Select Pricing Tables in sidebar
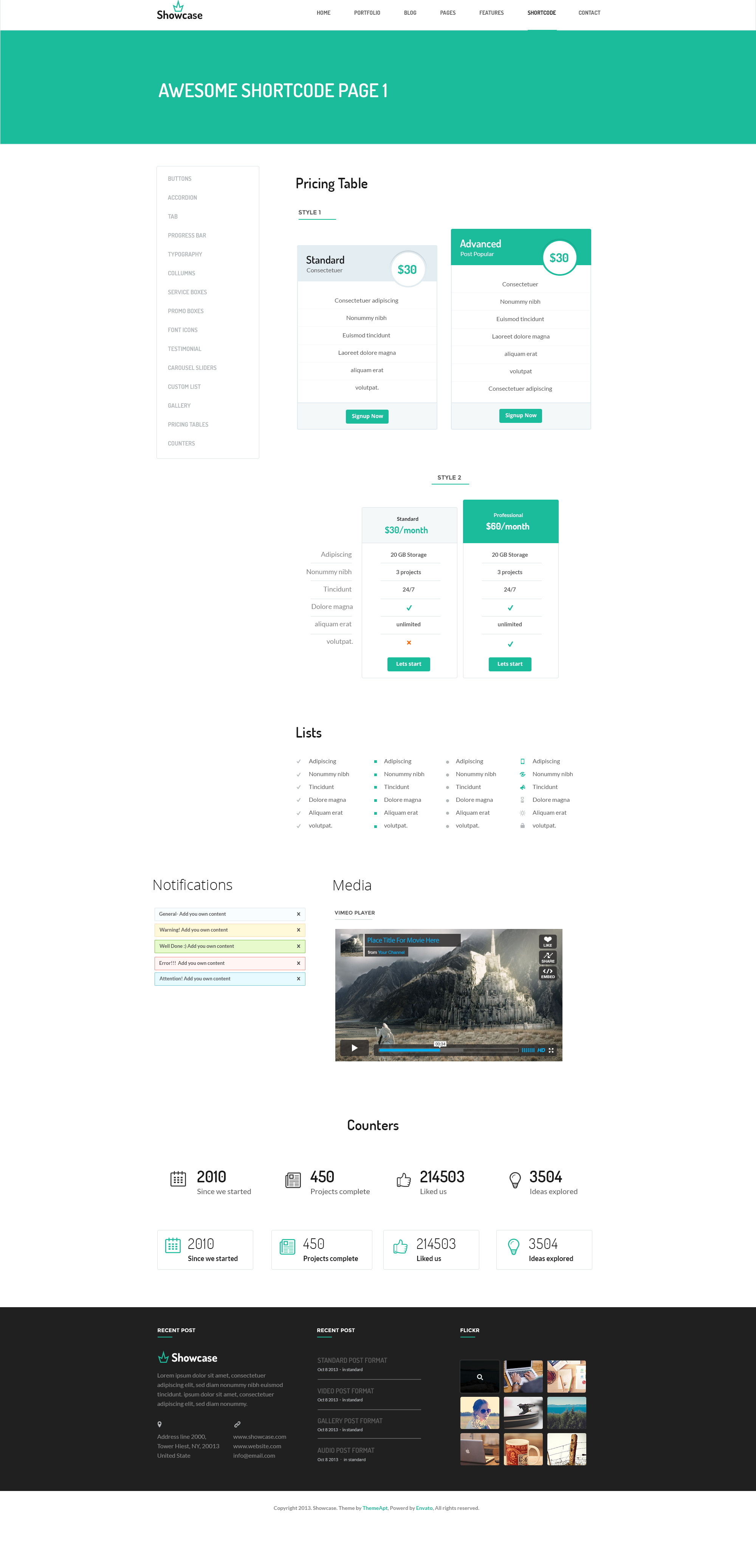 [187, 425]
